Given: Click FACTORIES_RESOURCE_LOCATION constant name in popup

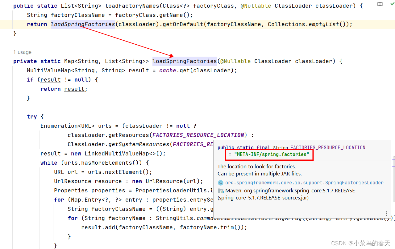Looking at the screenshot, I should (328, 148).
